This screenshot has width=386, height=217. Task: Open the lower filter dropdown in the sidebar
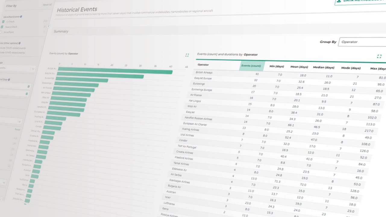[x=19, y=122]
